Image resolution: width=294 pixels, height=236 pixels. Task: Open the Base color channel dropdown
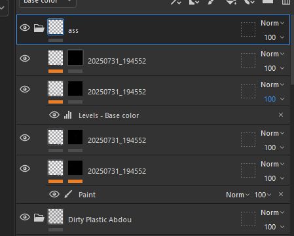click(x=47, y=2)
